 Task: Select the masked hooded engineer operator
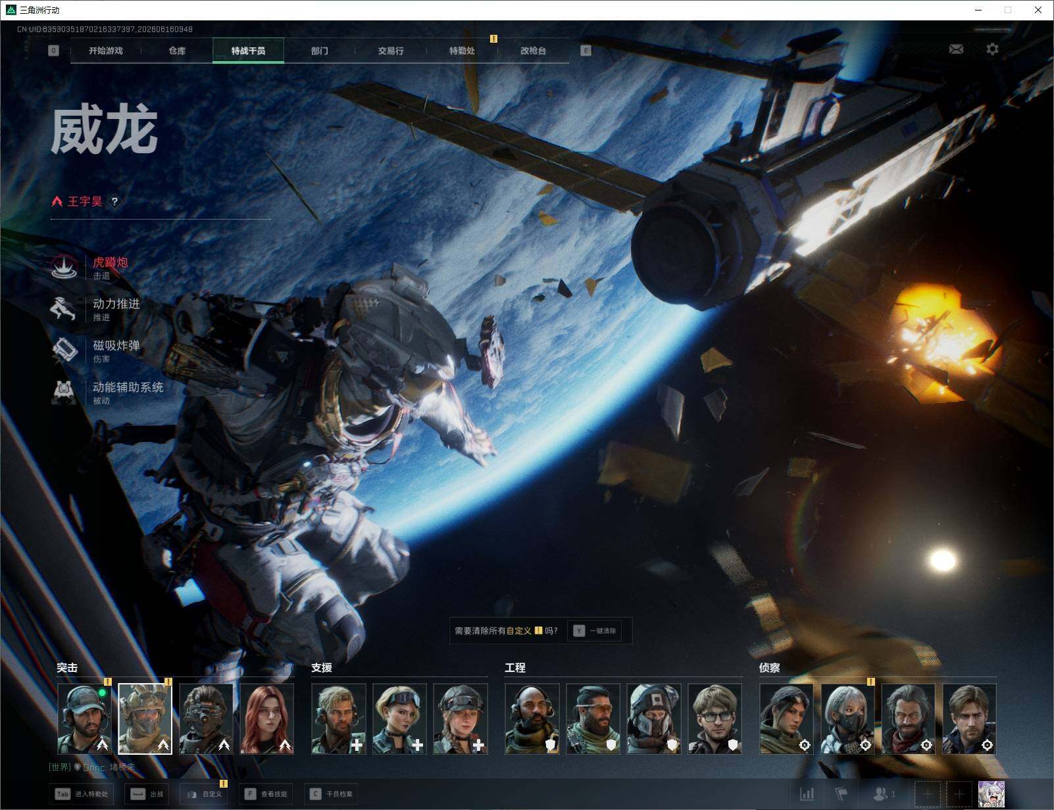654,719
